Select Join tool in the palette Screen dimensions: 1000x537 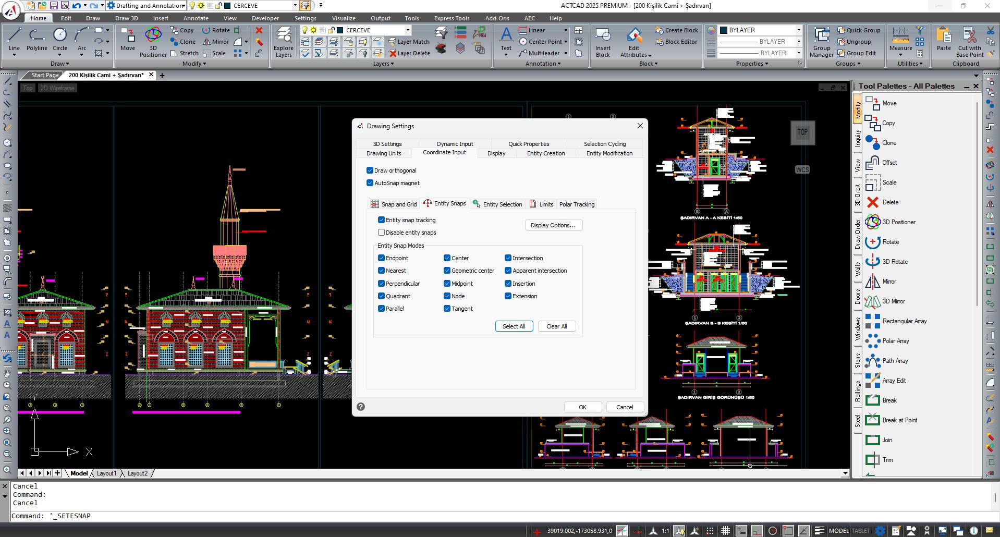click(879, 440)
